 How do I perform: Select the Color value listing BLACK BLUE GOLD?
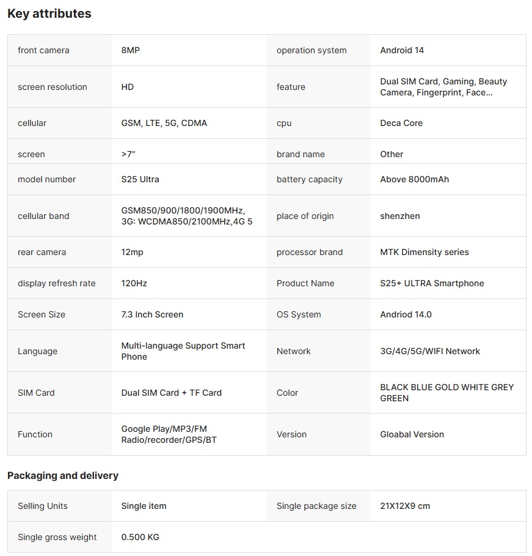[x=446, y=393]
